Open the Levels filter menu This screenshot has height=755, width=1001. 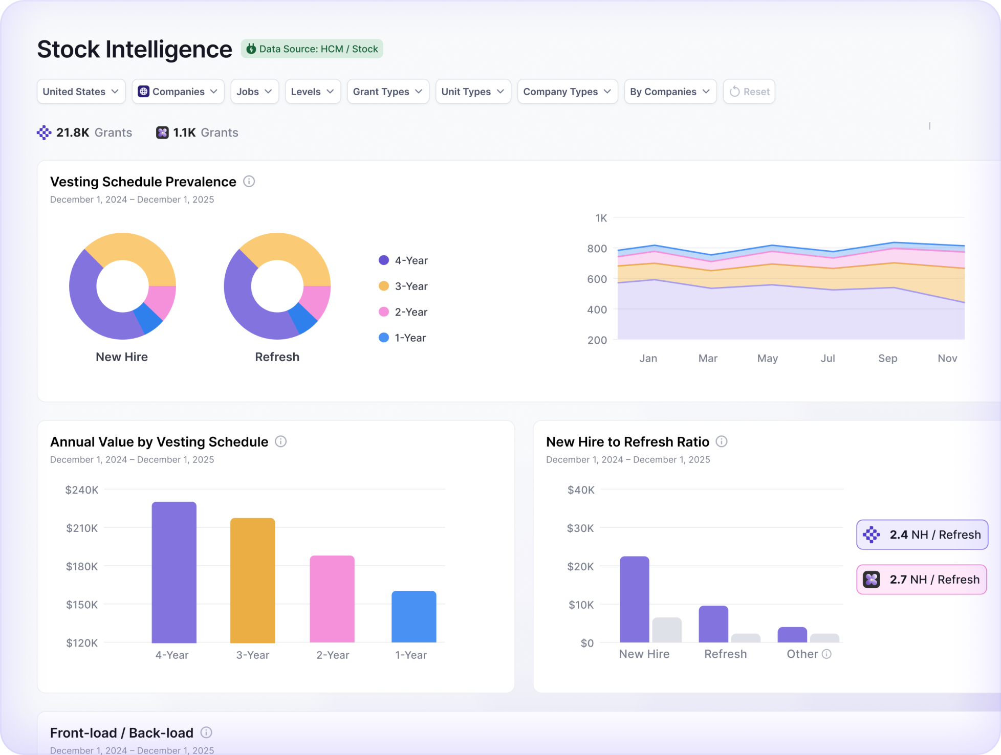coord(313,92)
